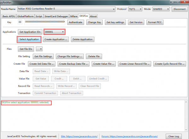This screenshot has width=189, height=139.
Task: Open the javacardos.com site link
Action: (79, 136)
